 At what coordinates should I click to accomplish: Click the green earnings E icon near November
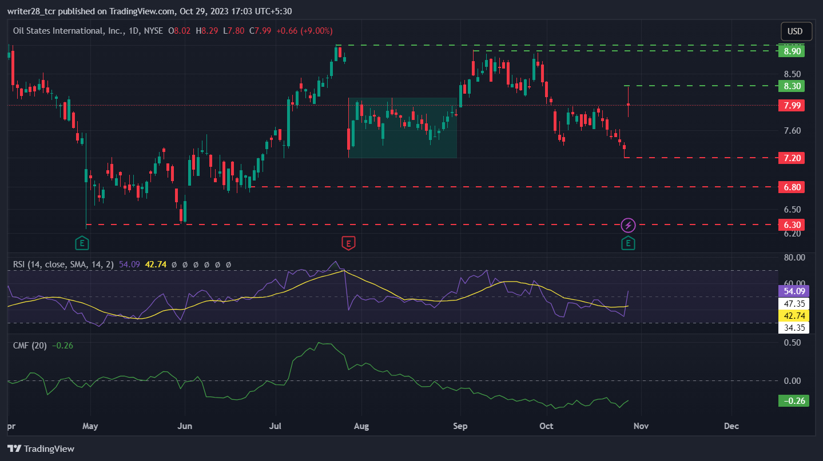628,243
